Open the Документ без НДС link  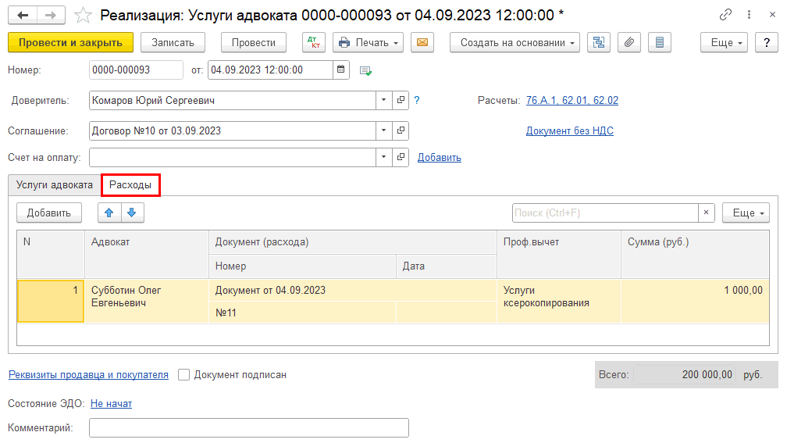(x=569, y=131)
